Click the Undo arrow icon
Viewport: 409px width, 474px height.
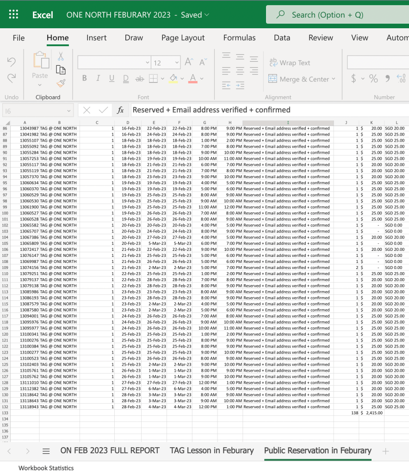click(x=12, y=62)
